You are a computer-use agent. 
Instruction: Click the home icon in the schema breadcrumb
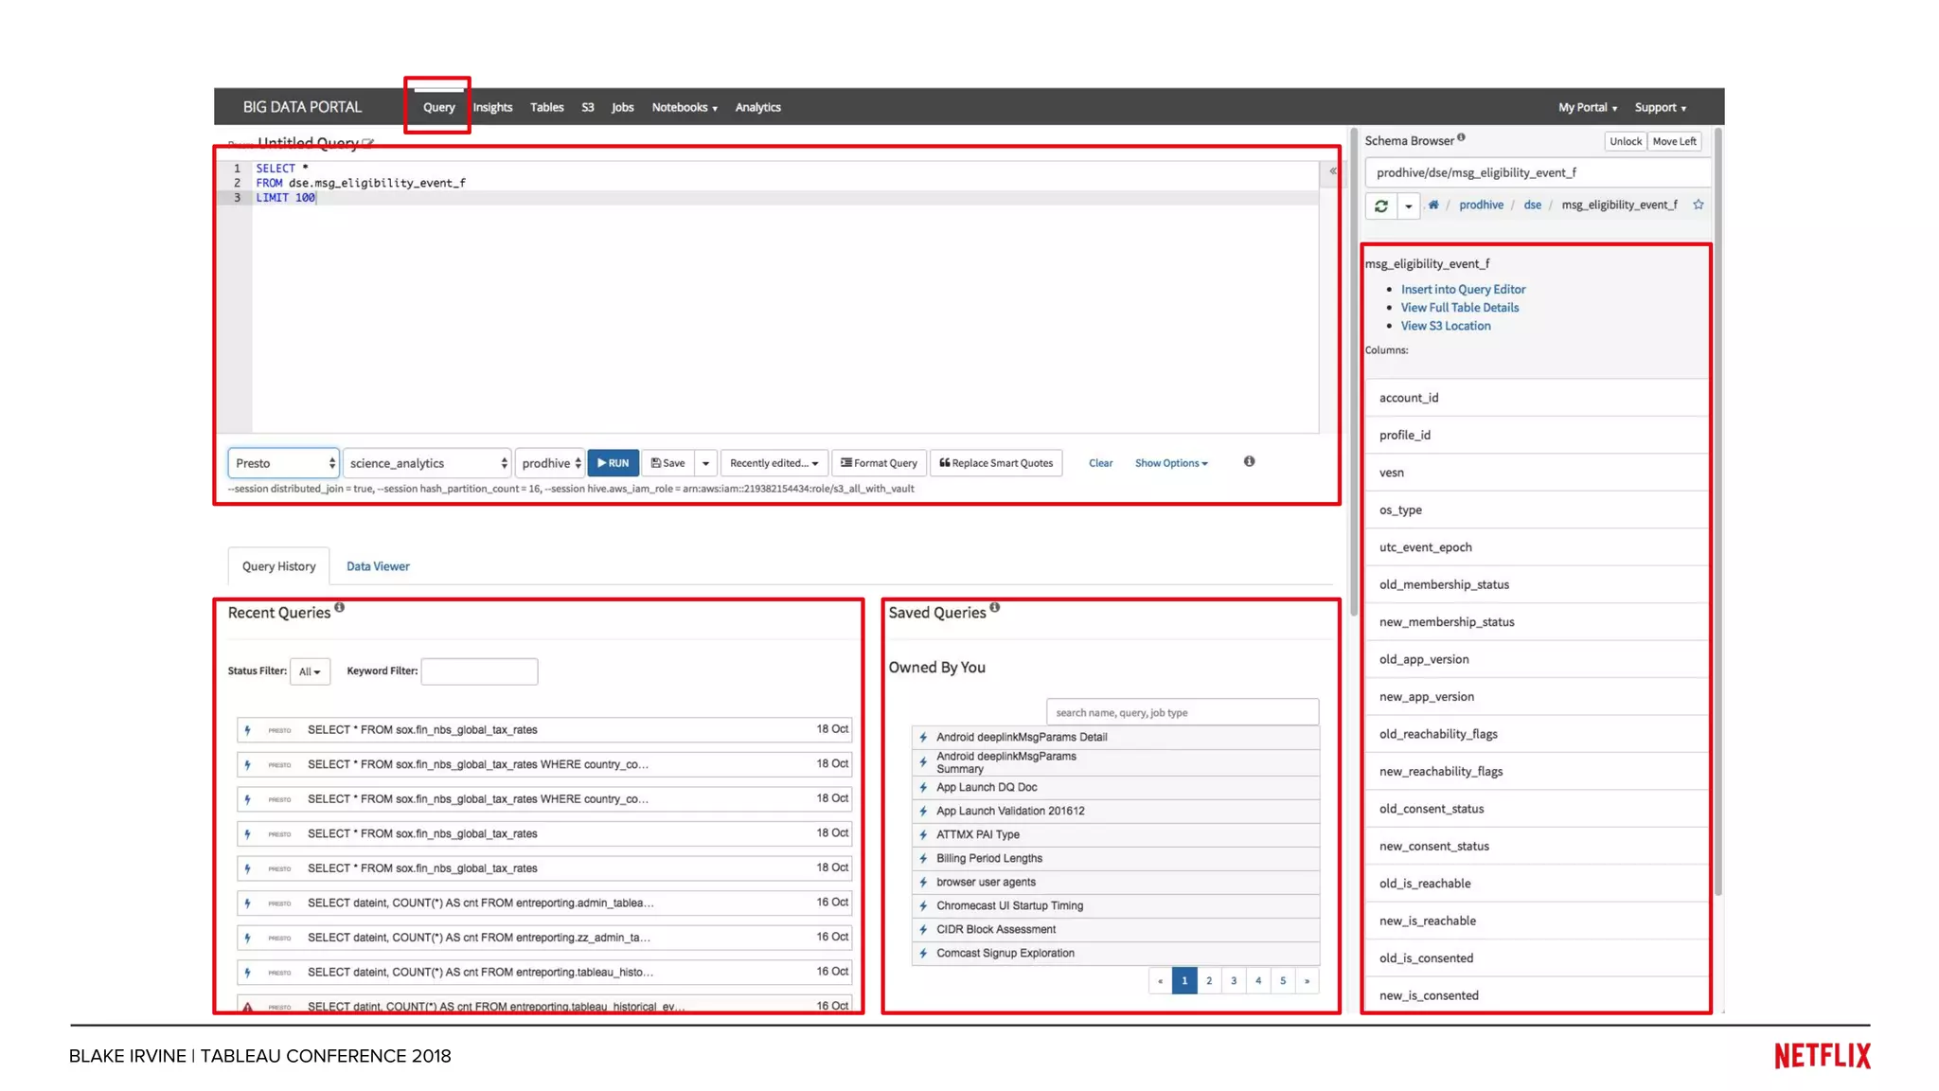click(x=1433, y=205)
